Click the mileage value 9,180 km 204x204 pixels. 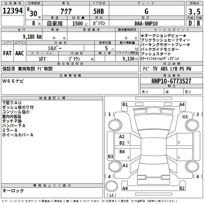pyautogui.click(x=32, y=37)
